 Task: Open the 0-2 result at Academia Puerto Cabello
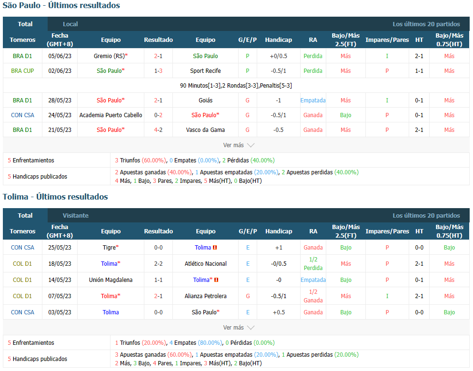[x=158, y=115]
